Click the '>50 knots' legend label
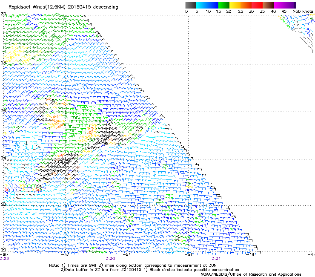 point(303,12)
